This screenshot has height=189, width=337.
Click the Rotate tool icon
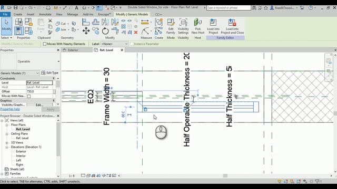tap(105, 31)
